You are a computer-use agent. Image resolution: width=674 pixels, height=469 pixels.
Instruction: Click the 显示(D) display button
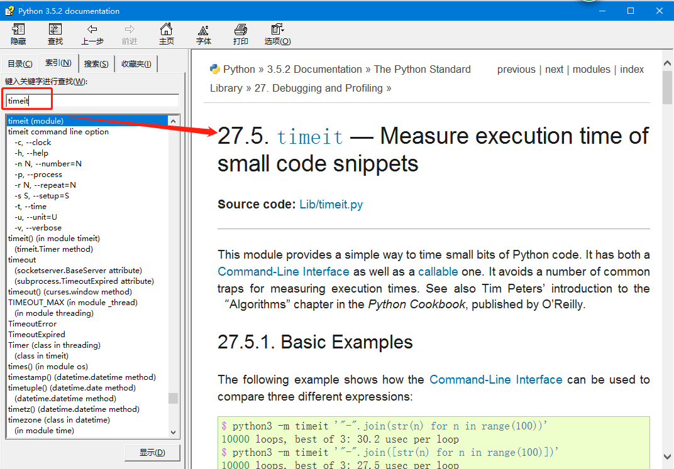[152, 452]
